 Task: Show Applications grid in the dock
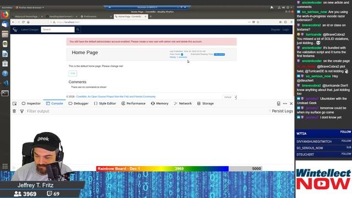click(5, 166)
